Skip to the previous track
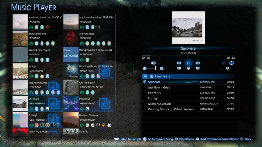Viewport: 262px width, 147px height. (x=179, y=63)
